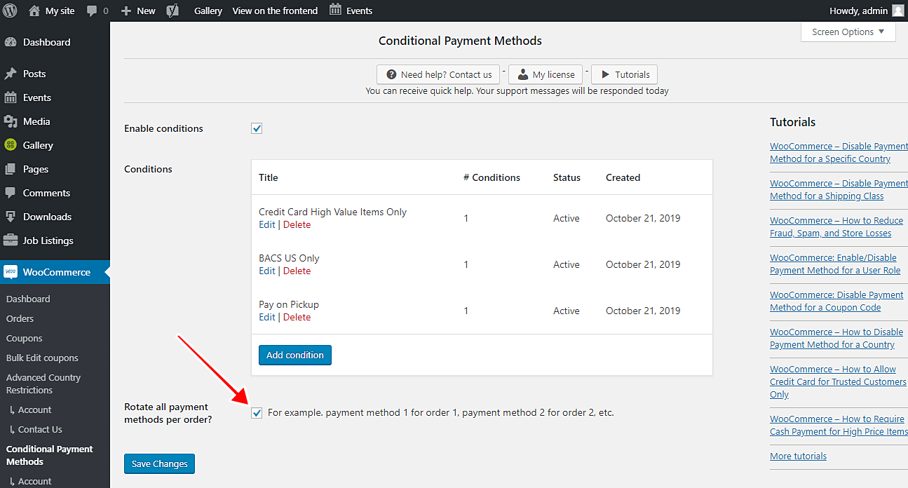The image size is (908, 488).
Task: Open How to Reduce Fraud, Spam tutorial
Action: click(836, 227)
